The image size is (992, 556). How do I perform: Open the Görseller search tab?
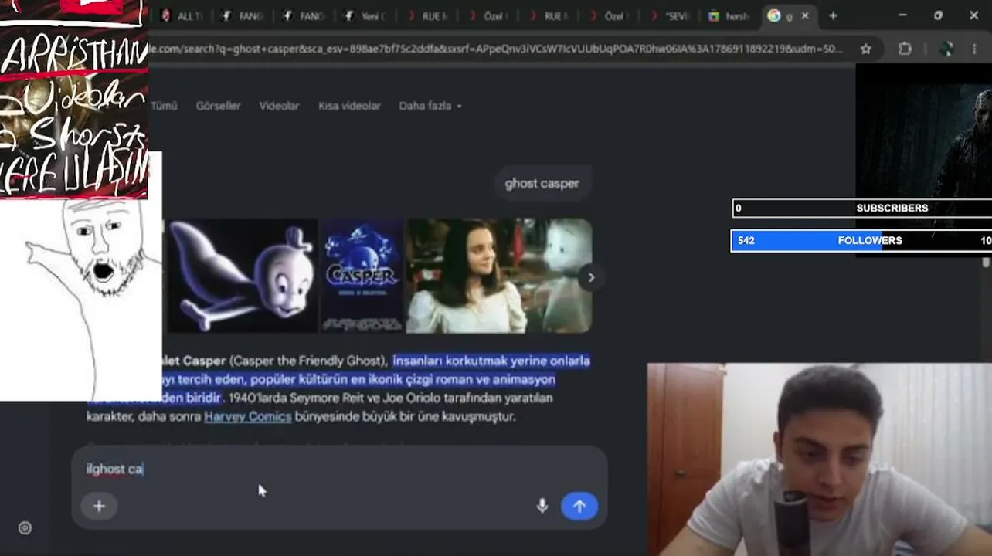click(x=218, y=106)
